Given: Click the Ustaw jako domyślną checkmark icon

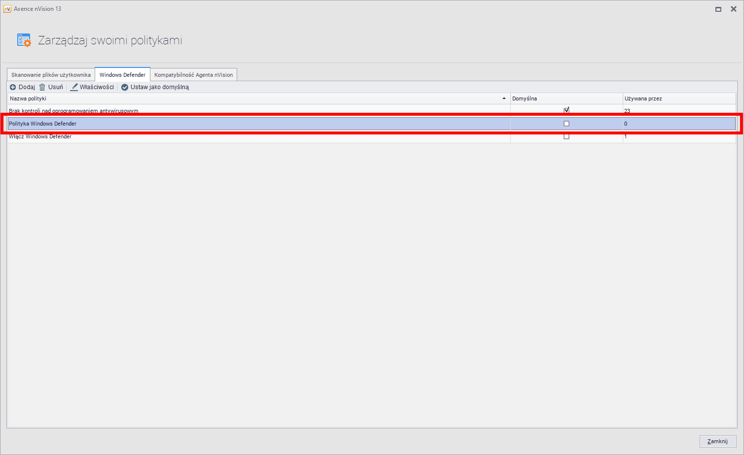Looking at the screenshot, I should 125,87.
